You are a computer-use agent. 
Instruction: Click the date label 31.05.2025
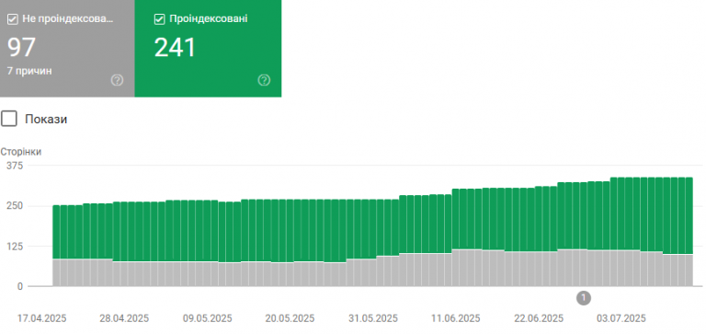373,318
